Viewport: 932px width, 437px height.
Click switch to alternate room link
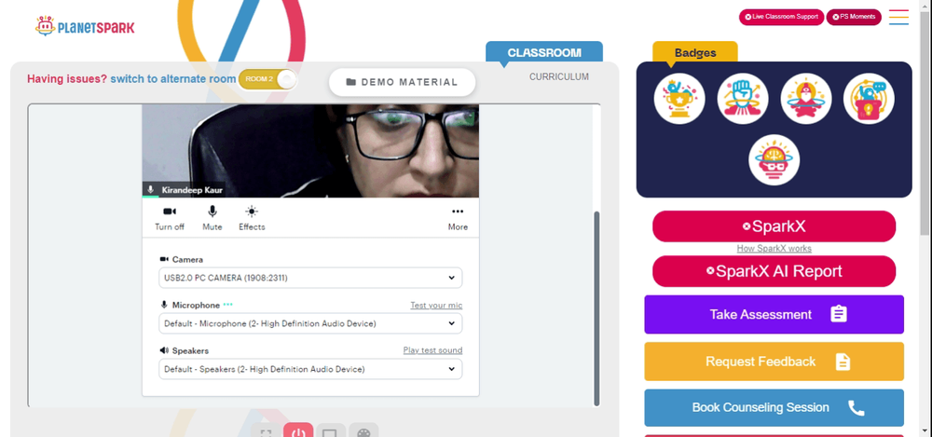pyautogui.click(x=173, y=78)
